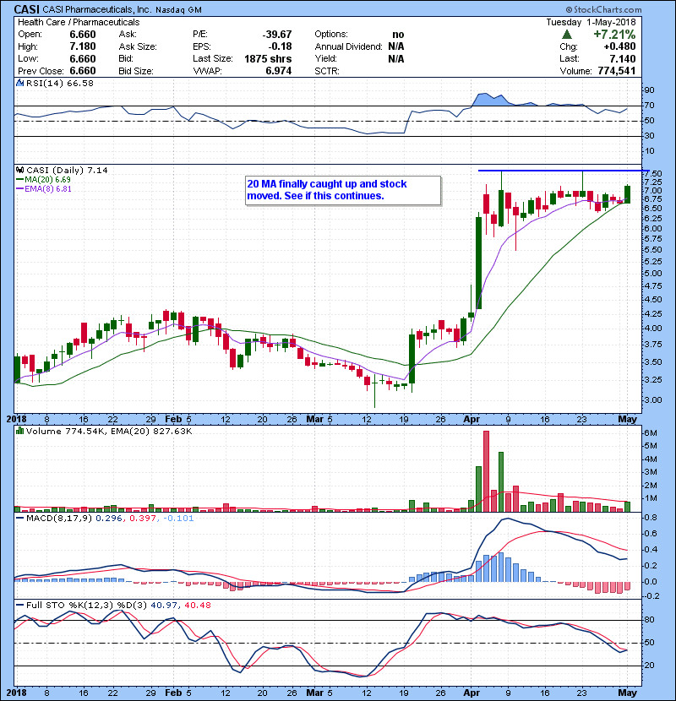Click the 6M volume axis label

[x=651, y=432]
